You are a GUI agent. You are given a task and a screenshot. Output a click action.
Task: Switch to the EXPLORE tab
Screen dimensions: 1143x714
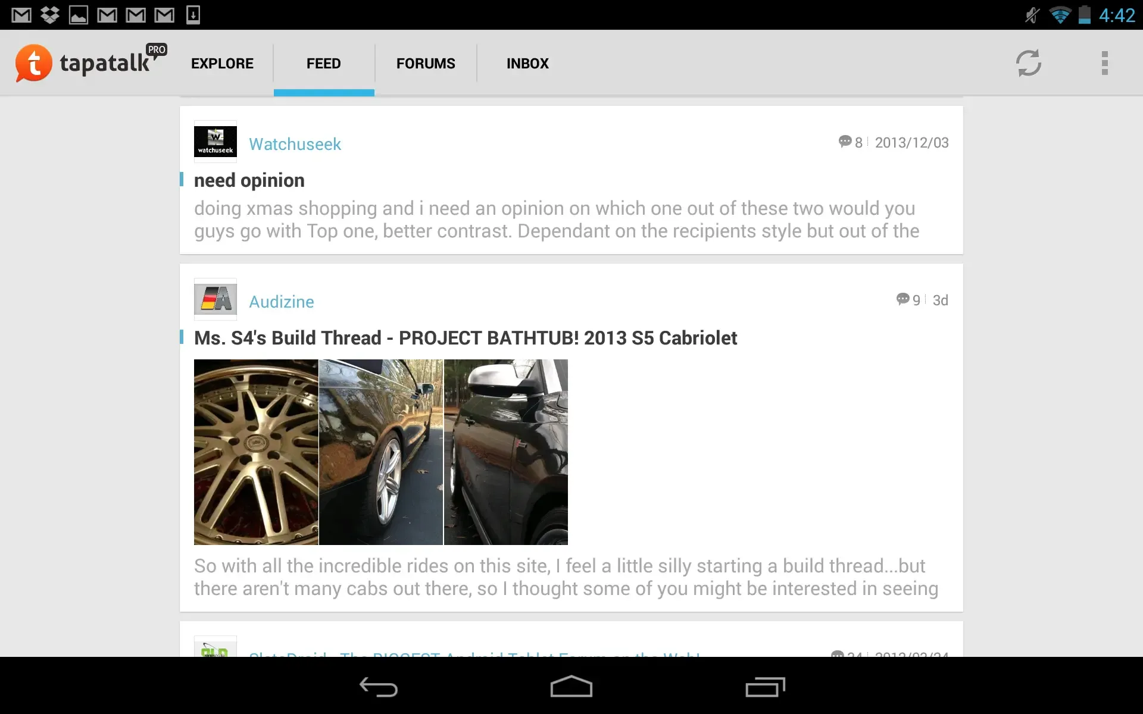pos(222,64)
